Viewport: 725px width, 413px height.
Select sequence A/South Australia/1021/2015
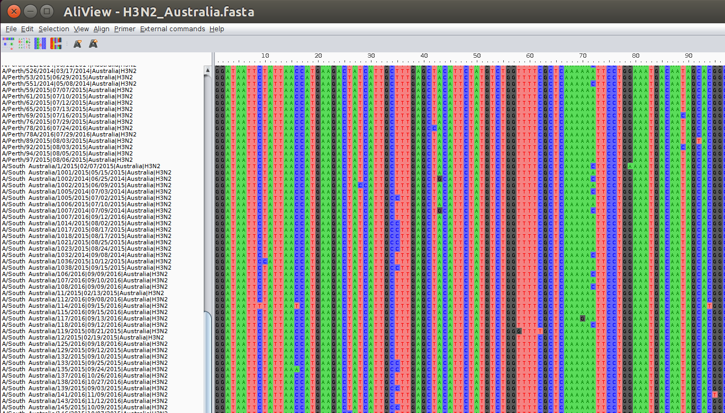[87, 242]
